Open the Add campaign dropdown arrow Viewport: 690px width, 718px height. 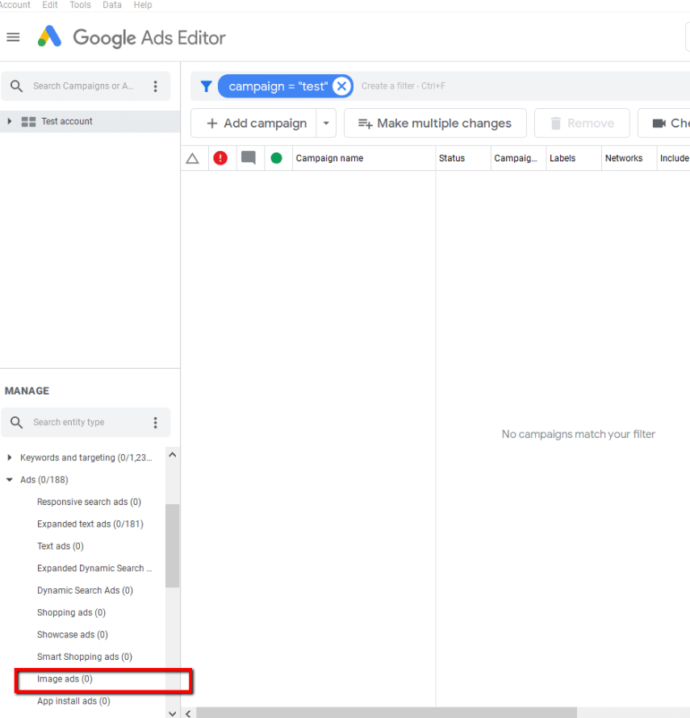[326, 123]
